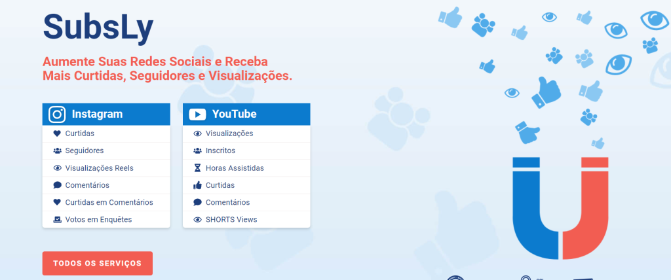Viewport: 671px width, 280px height.
Task: Click heart icon beside Instagram Curtidas
Action: pyautogui.click(x=58, y=133)
